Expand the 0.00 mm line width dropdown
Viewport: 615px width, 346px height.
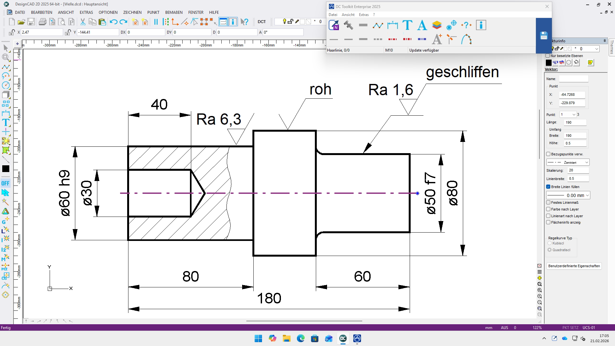click(x=568, y=195)
